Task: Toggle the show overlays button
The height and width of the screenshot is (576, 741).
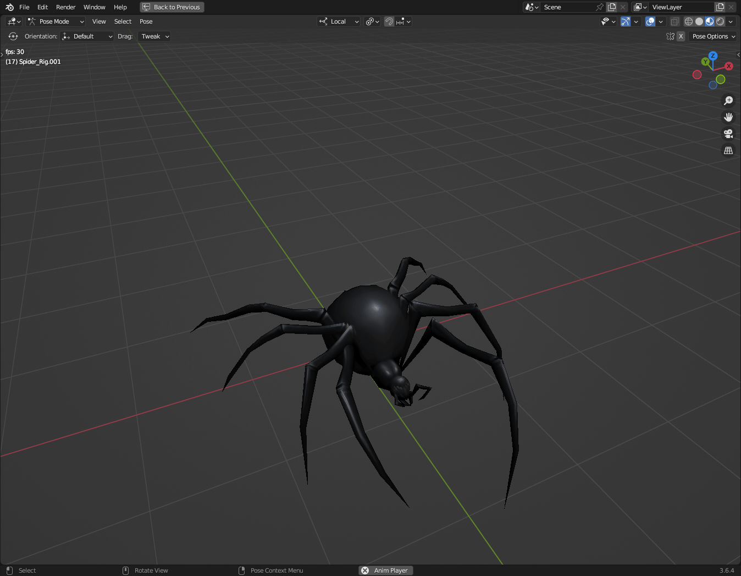Action: coord(650,21)
